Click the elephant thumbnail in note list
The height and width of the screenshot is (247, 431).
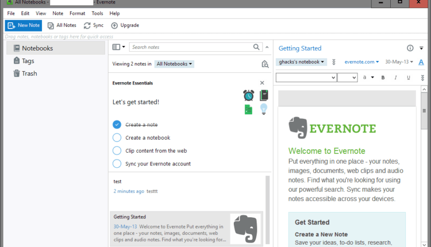tap(245, 229)
